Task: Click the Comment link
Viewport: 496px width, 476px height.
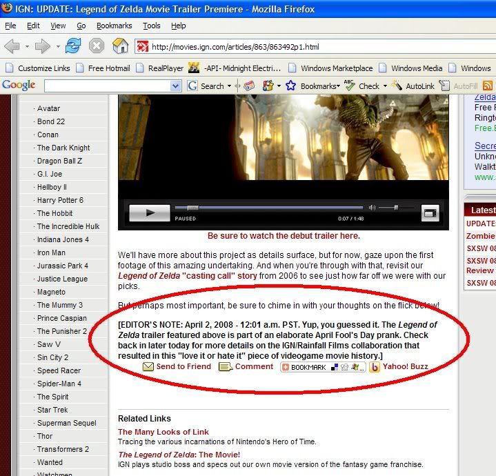Action: pos(254,367)
